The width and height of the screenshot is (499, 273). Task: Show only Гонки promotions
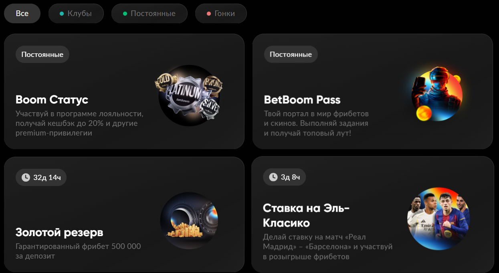[x=221, y=14]
